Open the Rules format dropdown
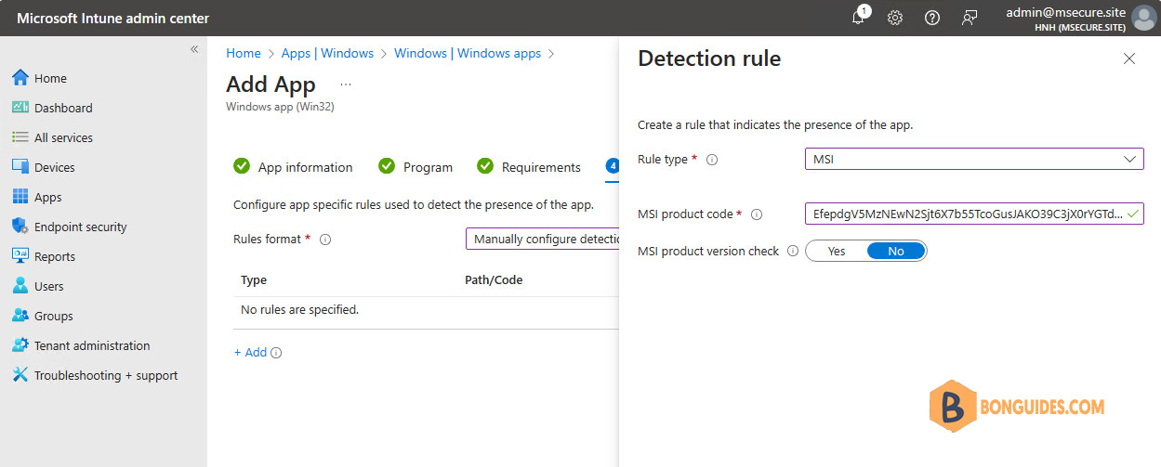1161x467 pixels. point(543,240)
